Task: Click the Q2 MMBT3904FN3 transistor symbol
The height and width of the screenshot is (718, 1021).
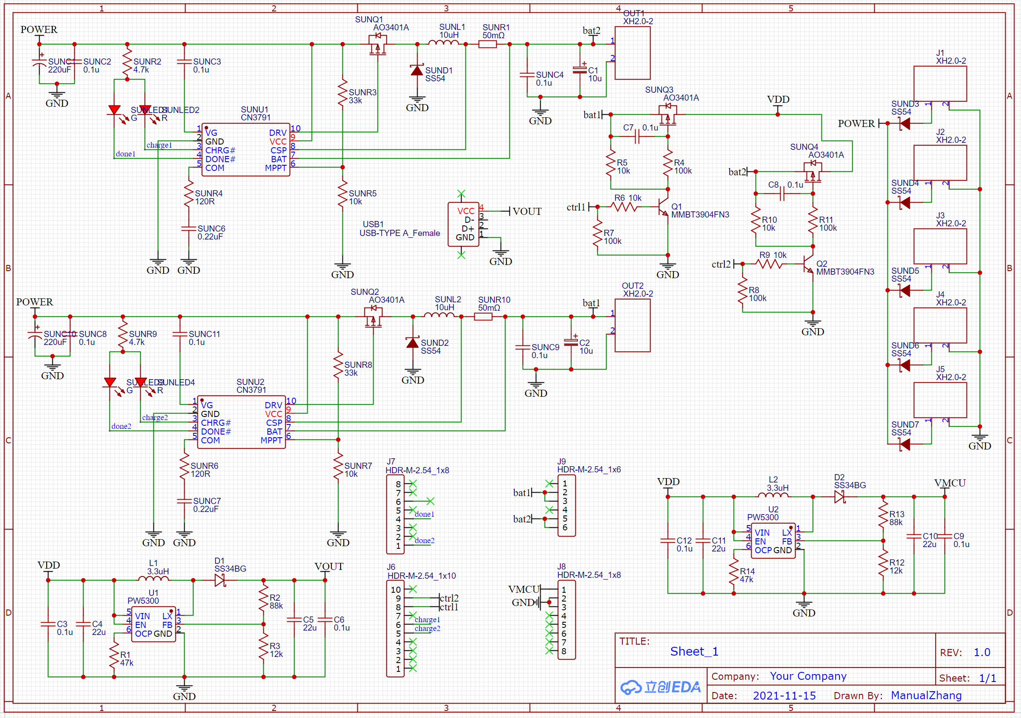Action: (808, 264)
